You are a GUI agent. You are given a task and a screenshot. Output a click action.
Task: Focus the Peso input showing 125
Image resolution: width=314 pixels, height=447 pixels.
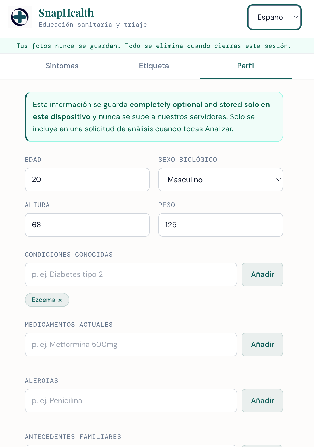point(221,225)
